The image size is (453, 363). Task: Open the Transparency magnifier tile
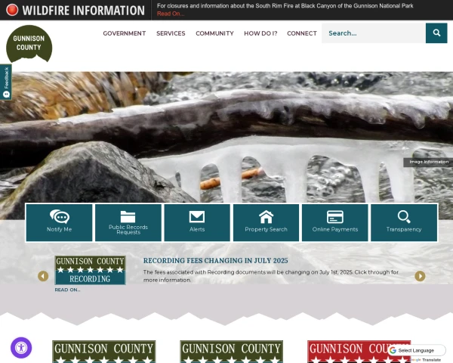pos(404,222)
